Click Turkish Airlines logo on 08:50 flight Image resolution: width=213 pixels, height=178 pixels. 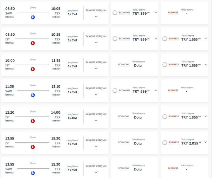click(x=32, y=43)
